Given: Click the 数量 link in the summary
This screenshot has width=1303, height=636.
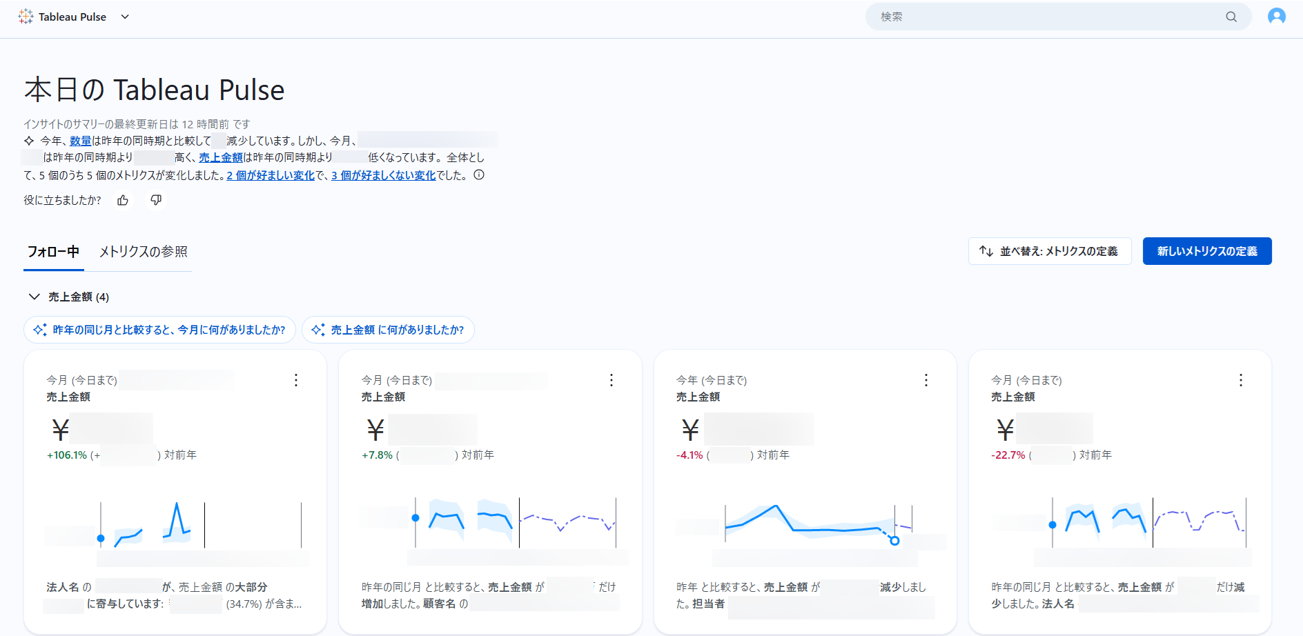Looking at the screenshot, I should [x=81, y=139].
